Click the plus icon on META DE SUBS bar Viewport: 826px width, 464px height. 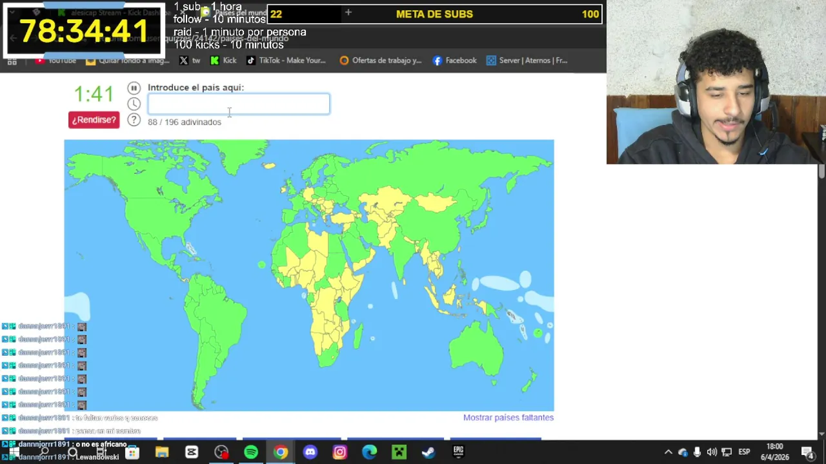coord(348,13)
